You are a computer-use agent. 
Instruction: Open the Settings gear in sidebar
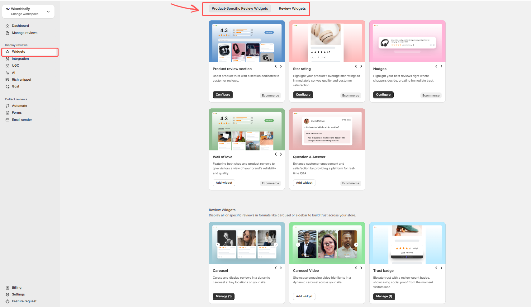(7, 295)
